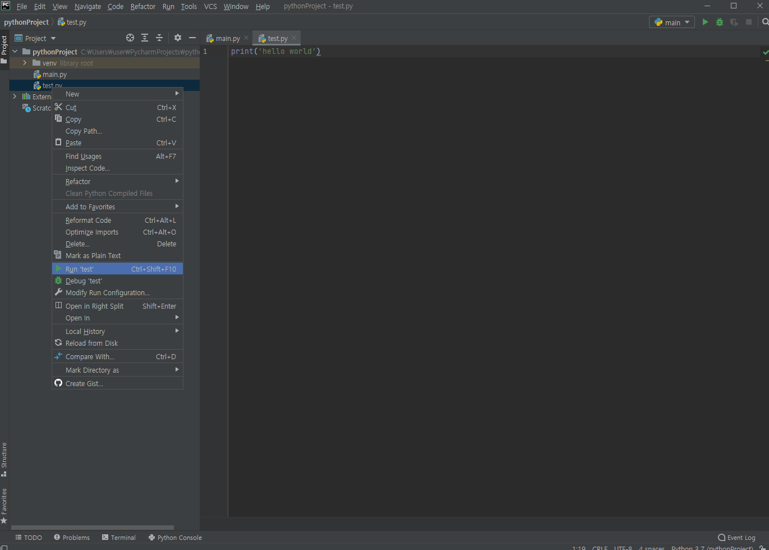Viewport: 769px width, 550px height.
Task: Open the Python Console tool window
Action: point(175,538)
